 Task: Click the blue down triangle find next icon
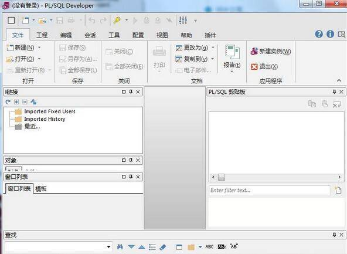click(x=131, y=247)
